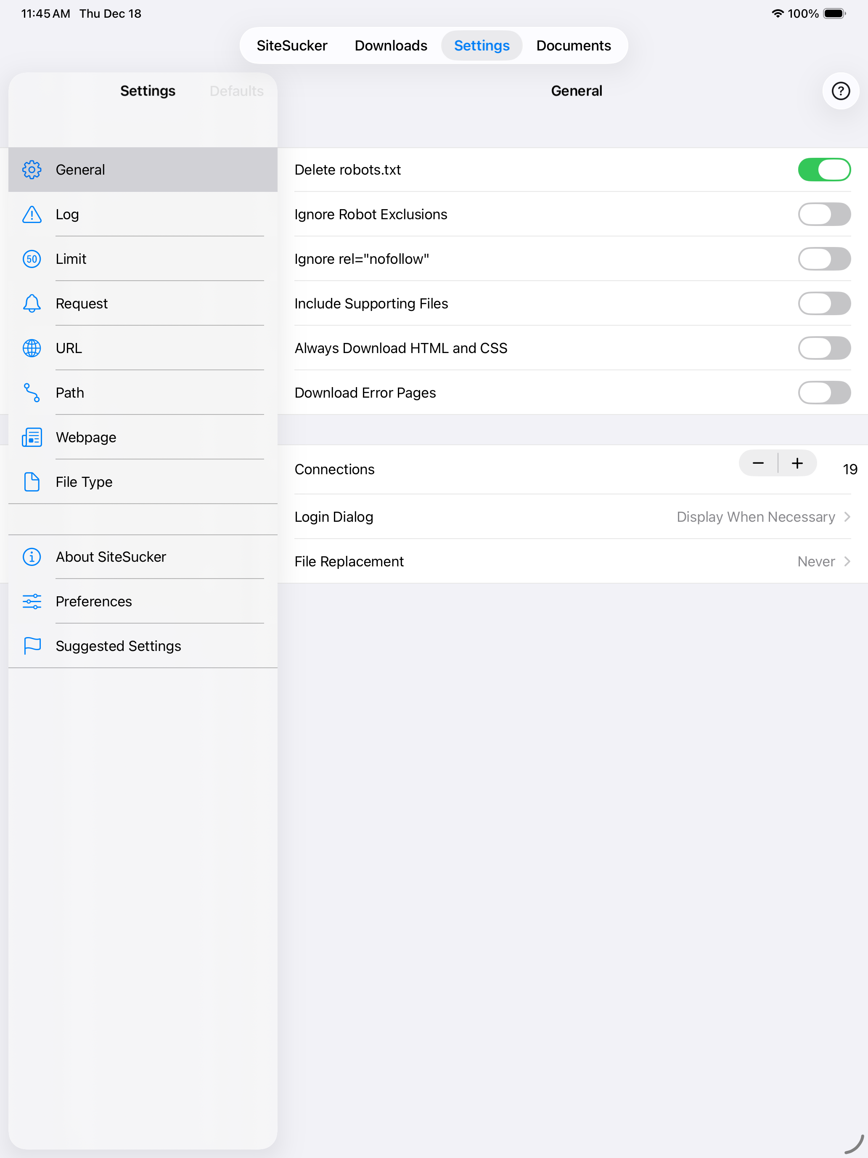This screenshot has height=1158, width=868.
Task: Enable Ignore Robot Exclusions
Action: click(x=824, y=214)
